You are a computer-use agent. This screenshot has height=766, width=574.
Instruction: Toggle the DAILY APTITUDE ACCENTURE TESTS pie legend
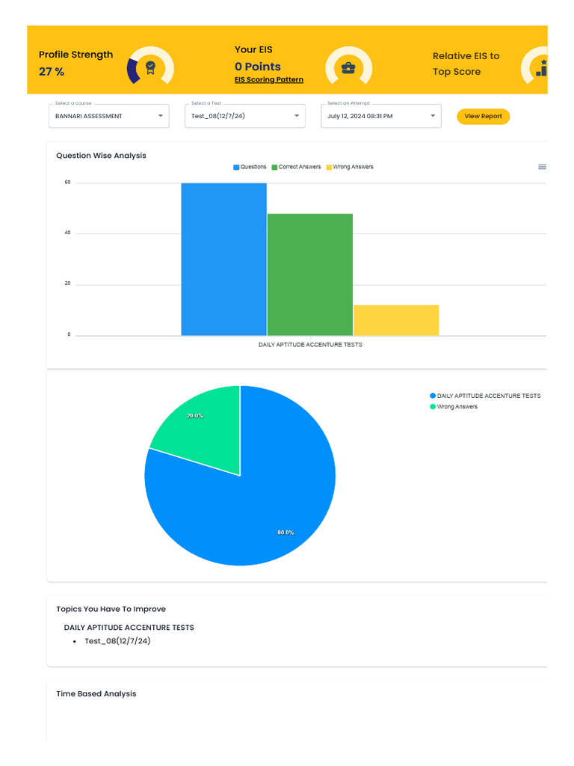[485, 396]
